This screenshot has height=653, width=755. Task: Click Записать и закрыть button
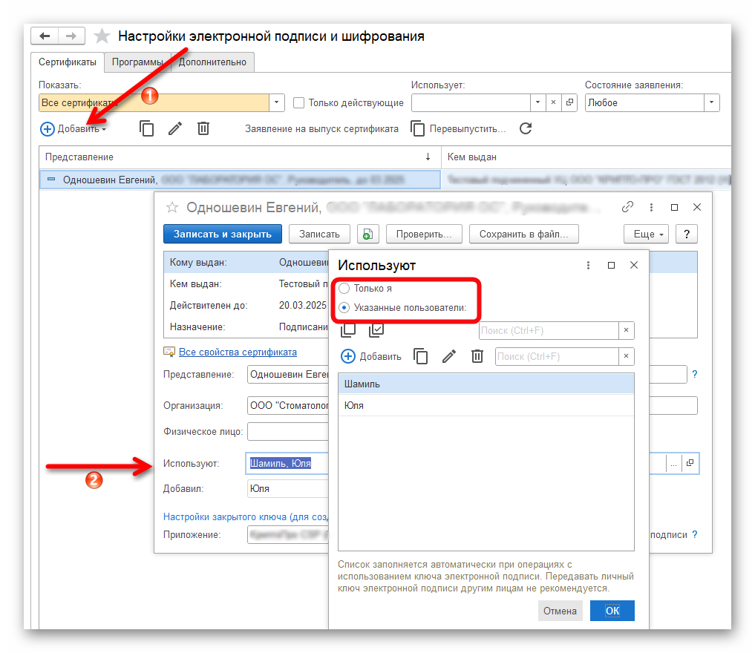tap(223, 234)
